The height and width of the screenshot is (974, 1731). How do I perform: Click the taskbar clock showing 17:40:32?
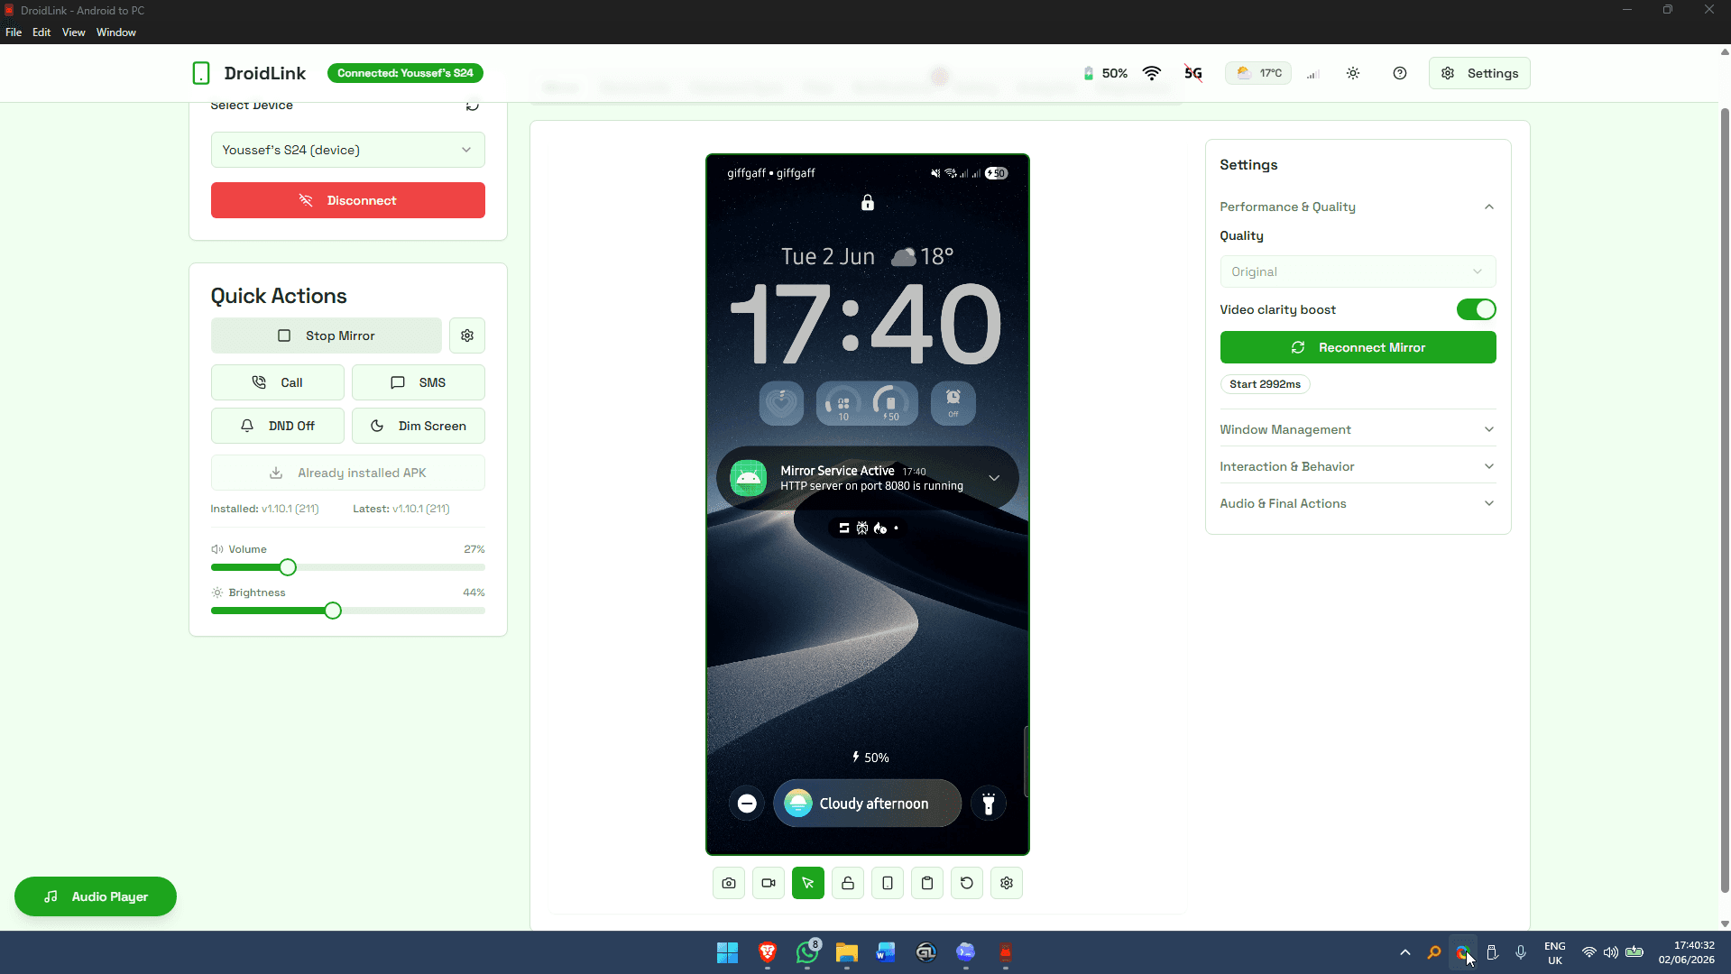pyautogui.click(x=1687, y=952)
